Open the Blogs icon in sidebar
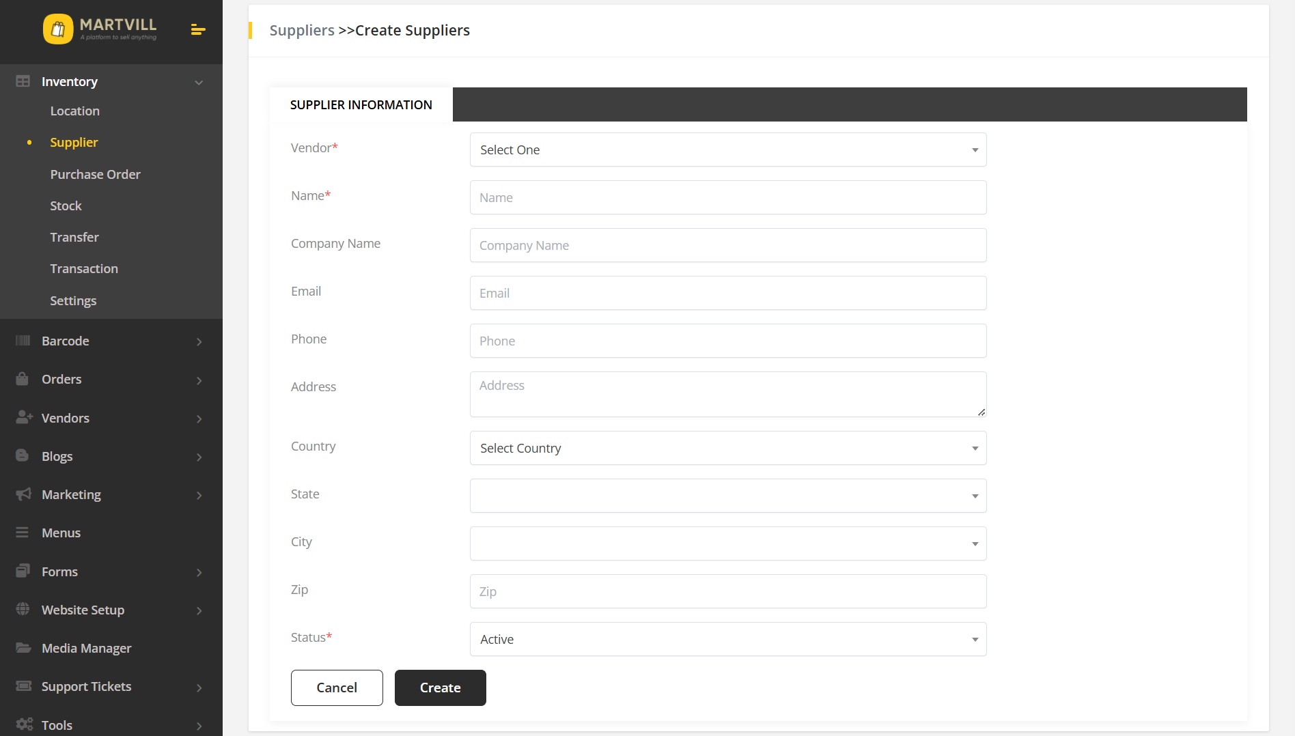Viewport: 1295px width, 736px height. coord(23,456)
